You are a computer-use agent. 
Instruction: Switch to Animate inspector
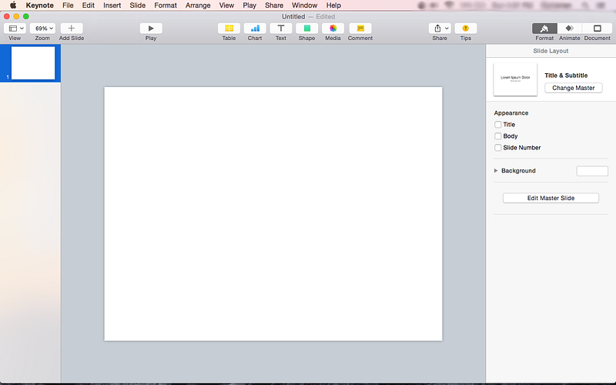(569, 28)
